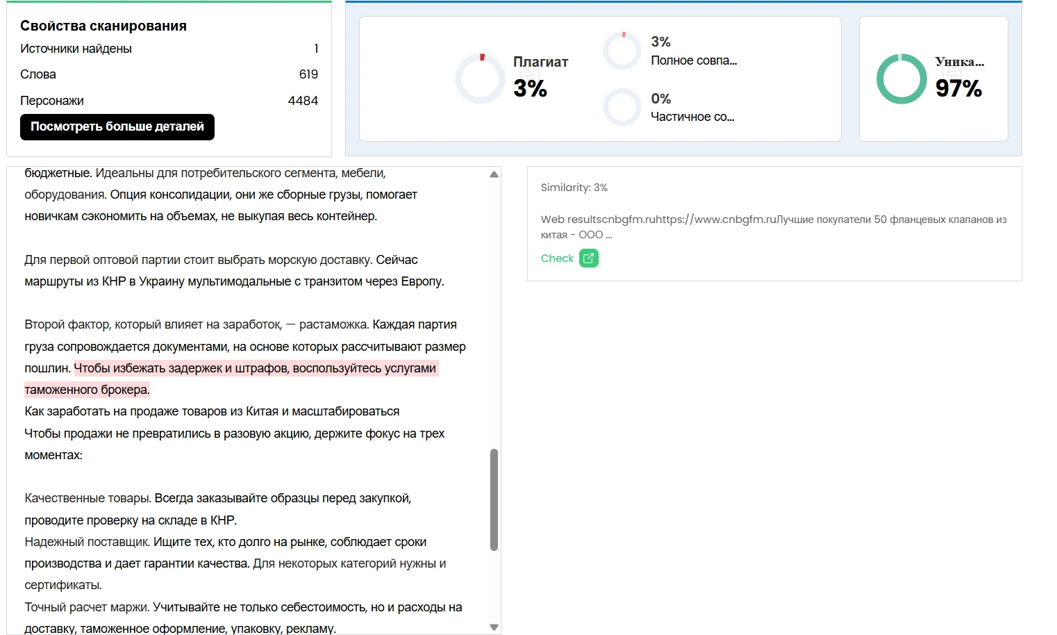Click the green 97% uniqueness ring
The image size is (1057, 635).
tap(901, 79)
